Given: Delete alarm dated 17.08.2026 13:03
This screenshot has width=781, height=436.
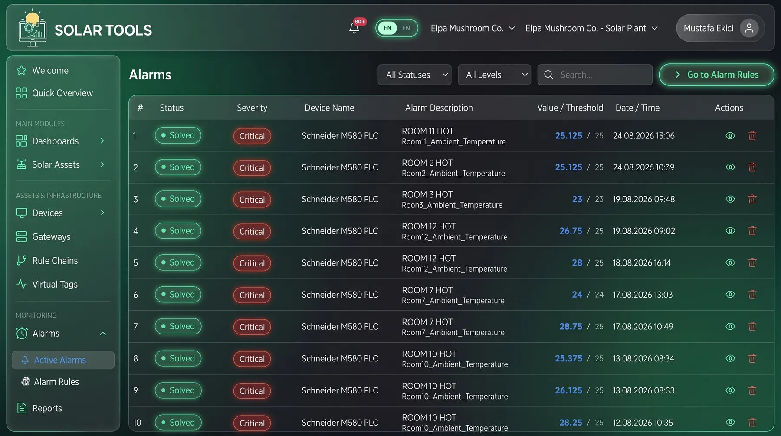Looking at the screenshot, I should (752, 295).
